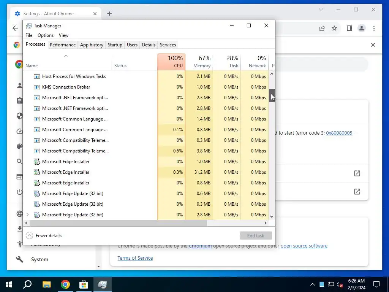Image resolution: width=389 pixels, height=292 pixels.
Task: Show hidden system tray icons
Action: coord(313,284)
